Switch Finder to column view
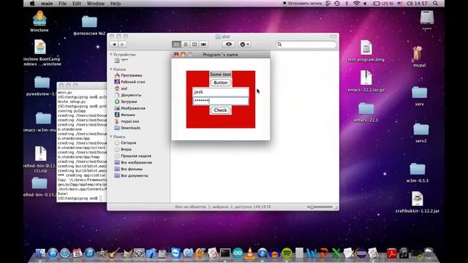The image size is (468, 263). click(195, 44)
